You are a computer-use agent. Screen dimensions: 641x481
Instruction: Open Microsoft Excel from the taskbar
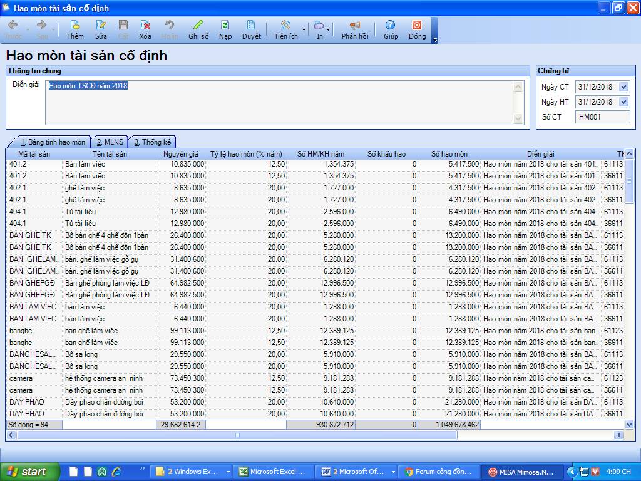pos(273,472)
